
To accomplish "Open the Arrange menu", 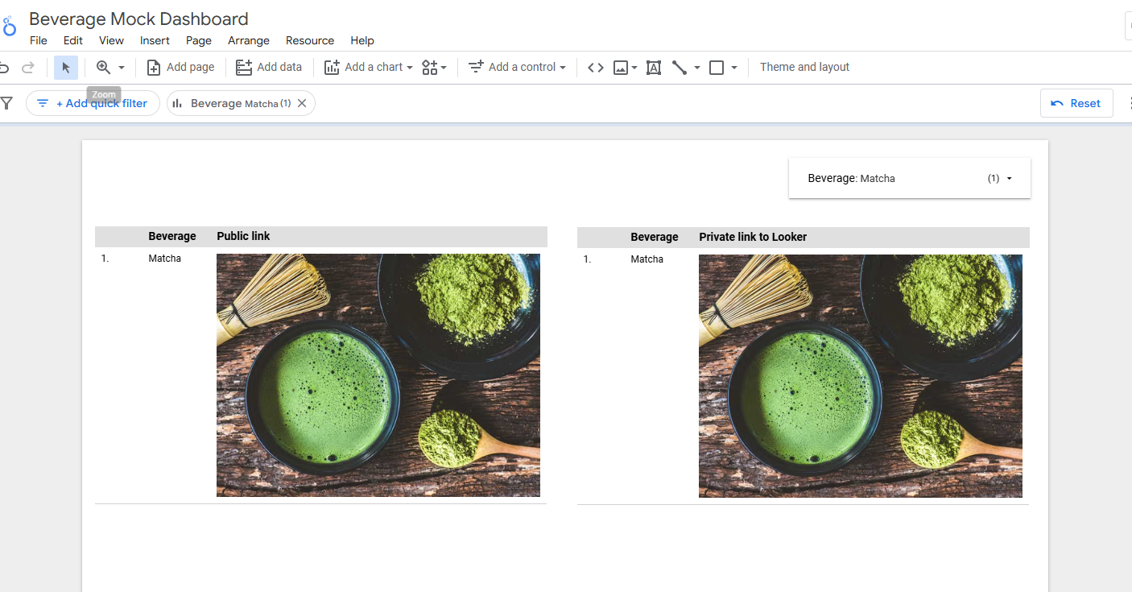I will (248, 40).
